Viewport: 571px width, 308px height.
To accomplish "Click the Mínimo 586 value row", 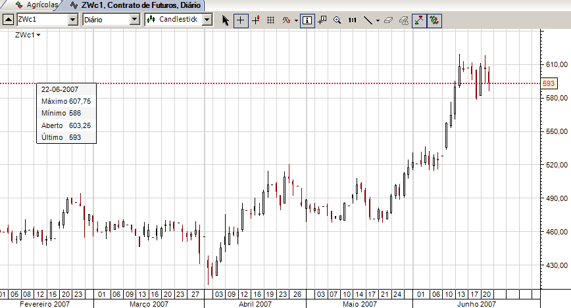I will click(66, 114).
